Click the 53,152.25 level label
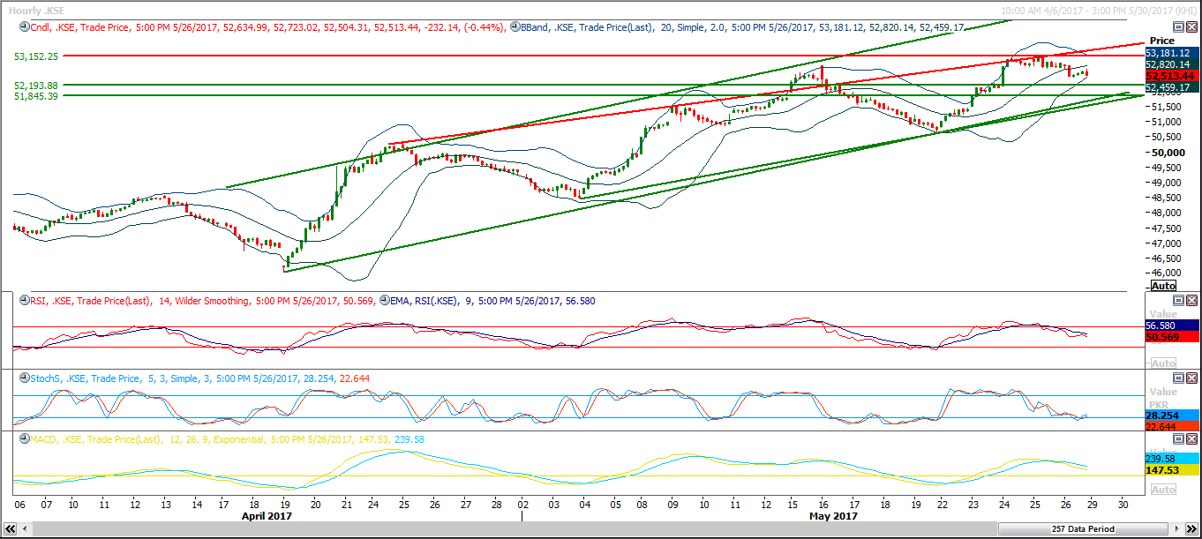Image resolution: width=1202 pixels, height=539 pixels. (36, 56)
